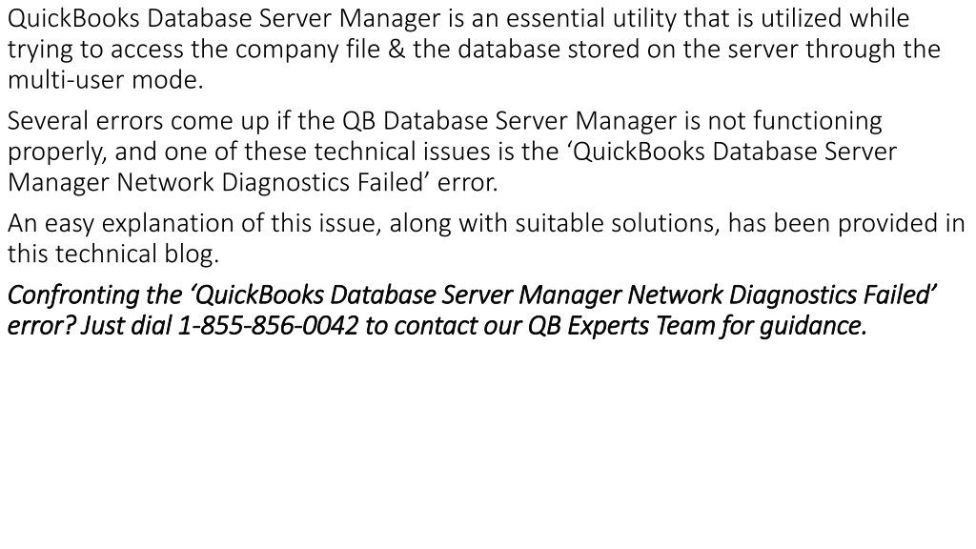Screen dimensions: 976x549
Task: Click the words 'this technical blog.'
Action: (113, 254)
